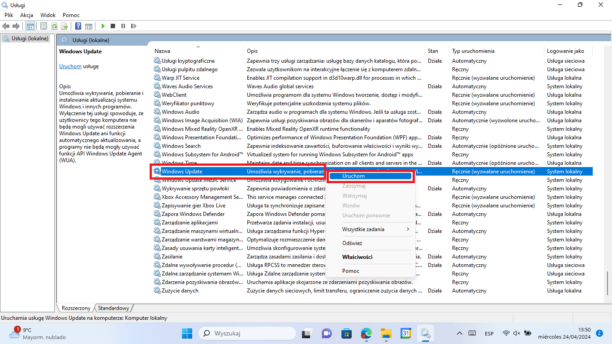The image size is (612, 344).
Task: Click the gear icon beside Zasilanie service
Action: (x=157, y=257)
